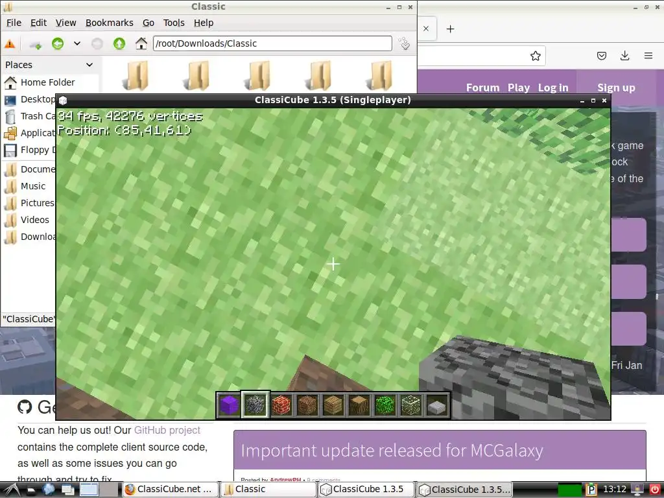
Task: Click the go button beside the path bar
Action: click(405, 43)
